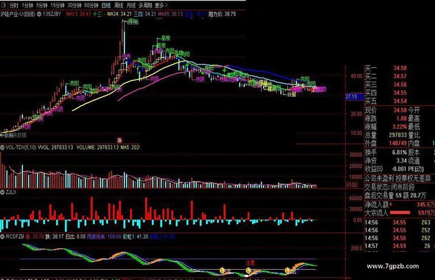Select the 5分钟 period tab

point(41,5)
